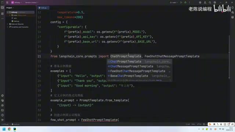The width and height of the screenshot is (235, 132).
Task: Launch Chrome from the taskbar
Action: click(x=9, y=129)
